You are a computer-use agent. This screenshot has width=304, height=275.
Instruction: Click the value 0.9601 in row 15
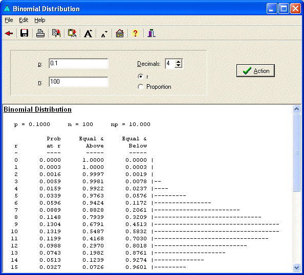click(136, 267)
